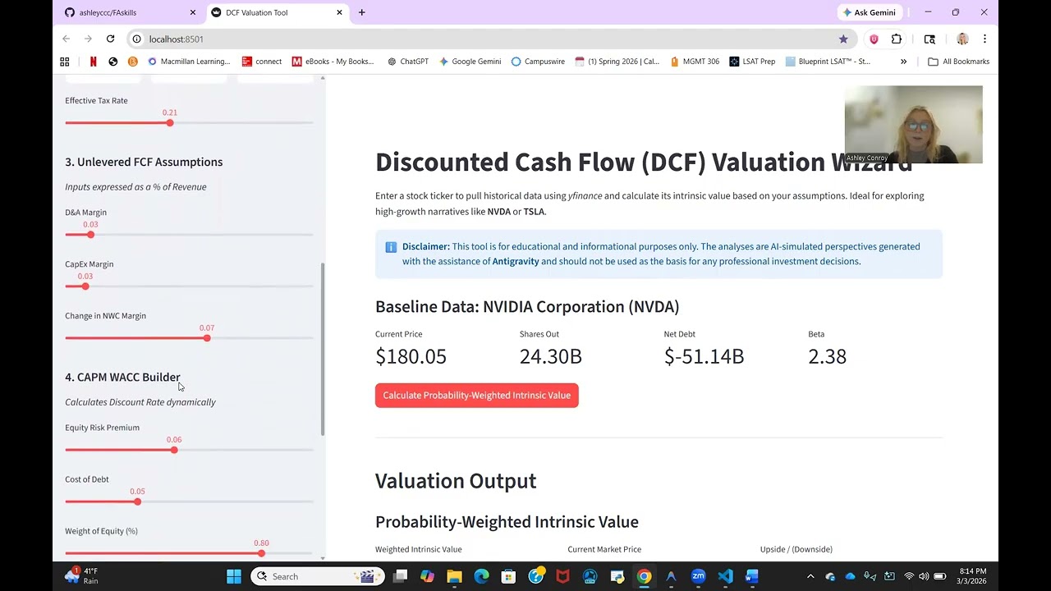Image resolution: width=1051 pixels, height=591 pixels.
Task: Adjust the Equity Risk Premium slider
Action: 174,450
